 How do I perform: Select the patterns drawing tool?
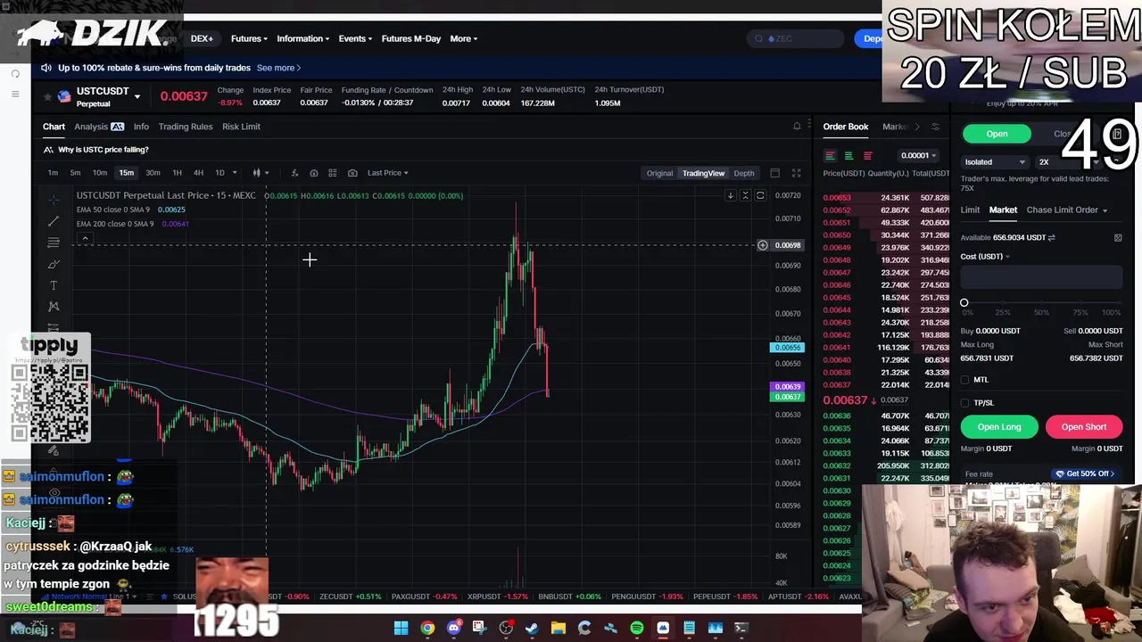click(54, 307)
